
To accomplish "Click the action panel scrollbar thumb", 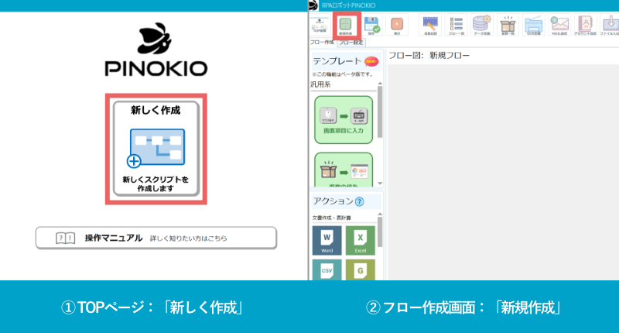I will point(380,232).
